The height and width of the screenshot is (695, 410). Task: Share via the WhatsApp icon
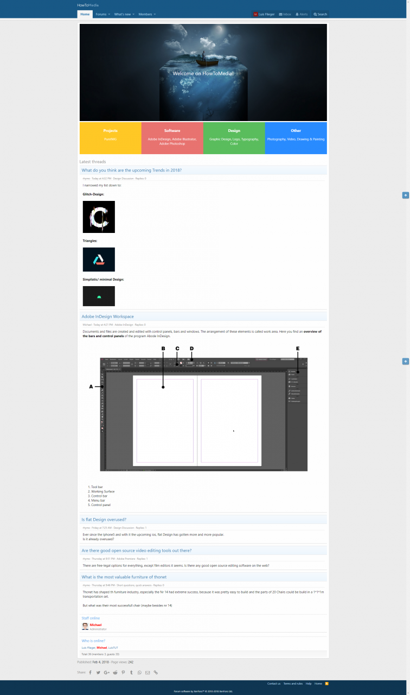[139, 672]
